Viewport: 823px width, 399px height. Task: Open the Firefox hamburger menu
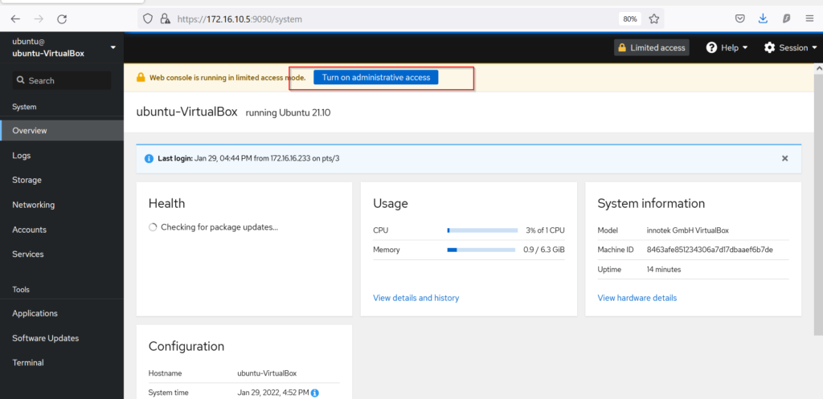[x=809, y=19]
